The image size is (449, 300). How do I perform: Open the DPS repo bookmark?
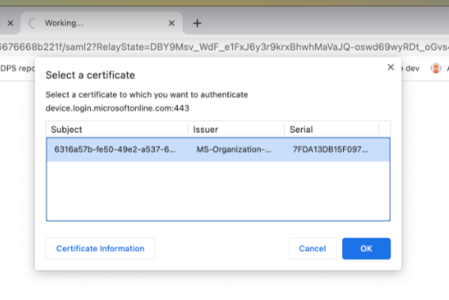point(17,68)
